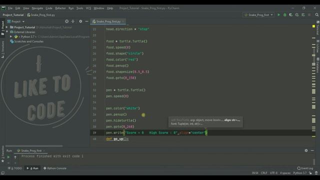Open the View menu
Screen dimensions: 320x180
click(26, 8)
